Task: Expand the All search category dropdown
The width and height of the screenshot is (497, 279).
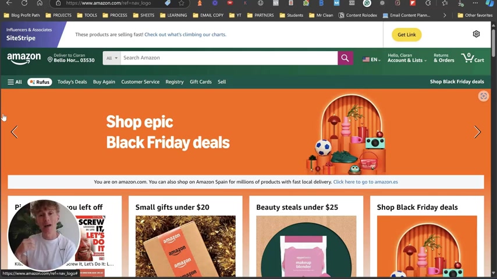Action: tap(112, 58)
